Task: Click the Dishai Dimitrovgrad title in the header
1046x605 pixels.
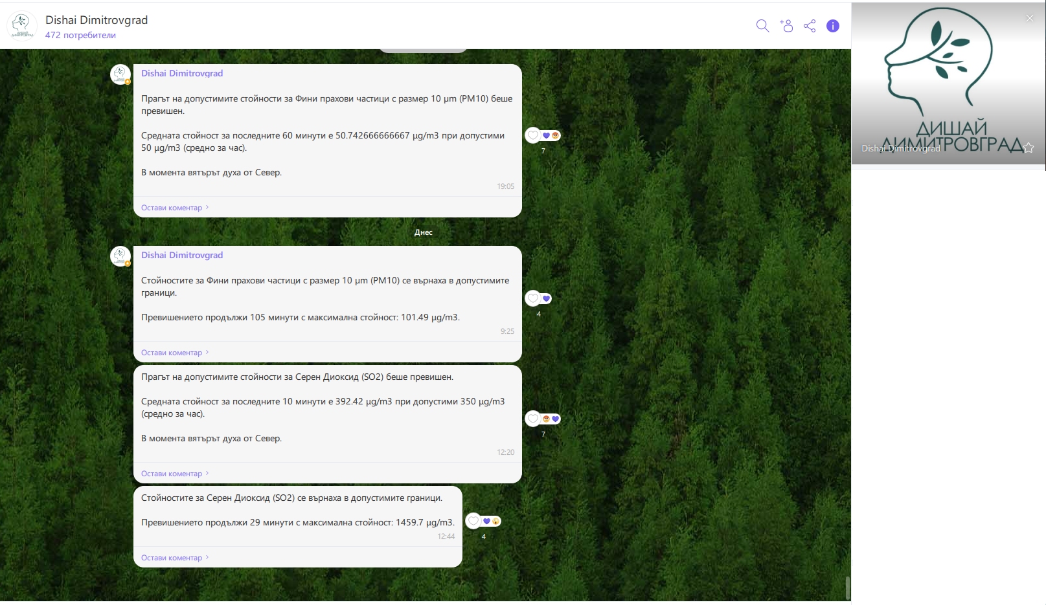Action: [97, 20]
